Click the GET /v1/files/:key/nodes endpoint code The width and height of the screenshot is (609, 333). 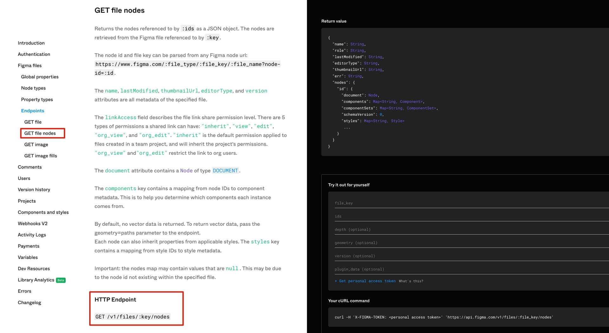[132, 317]
